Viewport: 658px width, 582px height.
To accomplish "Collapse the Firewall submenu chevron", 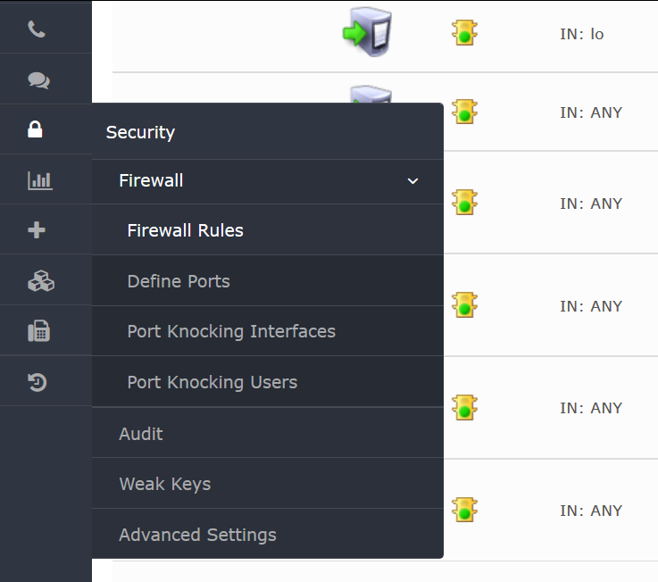I will tap(413, 181).
